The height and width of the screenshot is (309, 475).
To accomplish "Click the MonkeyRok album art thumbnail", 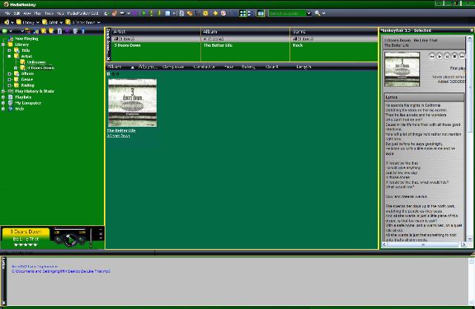I will click(402, 69).
